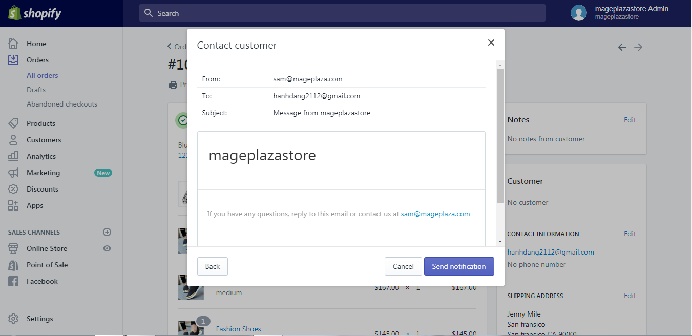Click the Customers person icon
This screenshot has height=336, width=692.
[13, 140]
